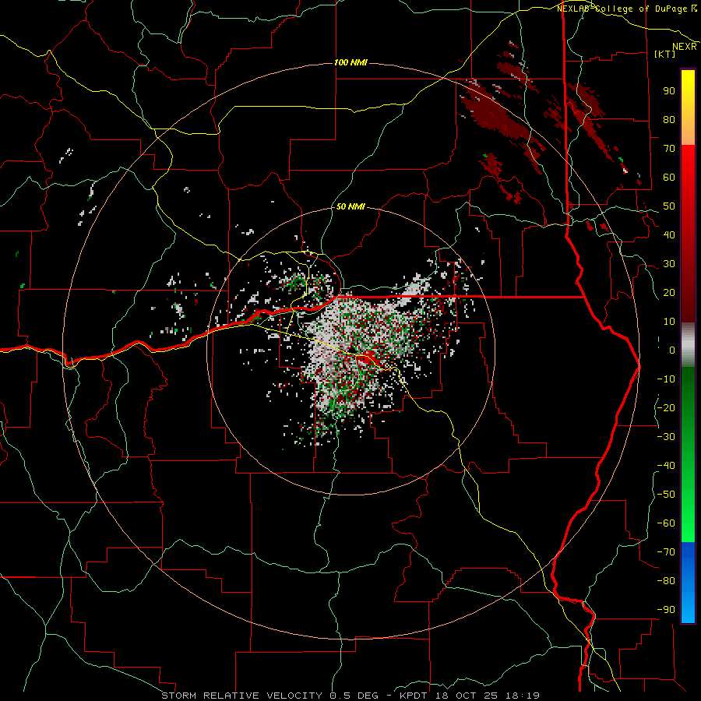Click the positive 20 knot scale label

[669, 292]
